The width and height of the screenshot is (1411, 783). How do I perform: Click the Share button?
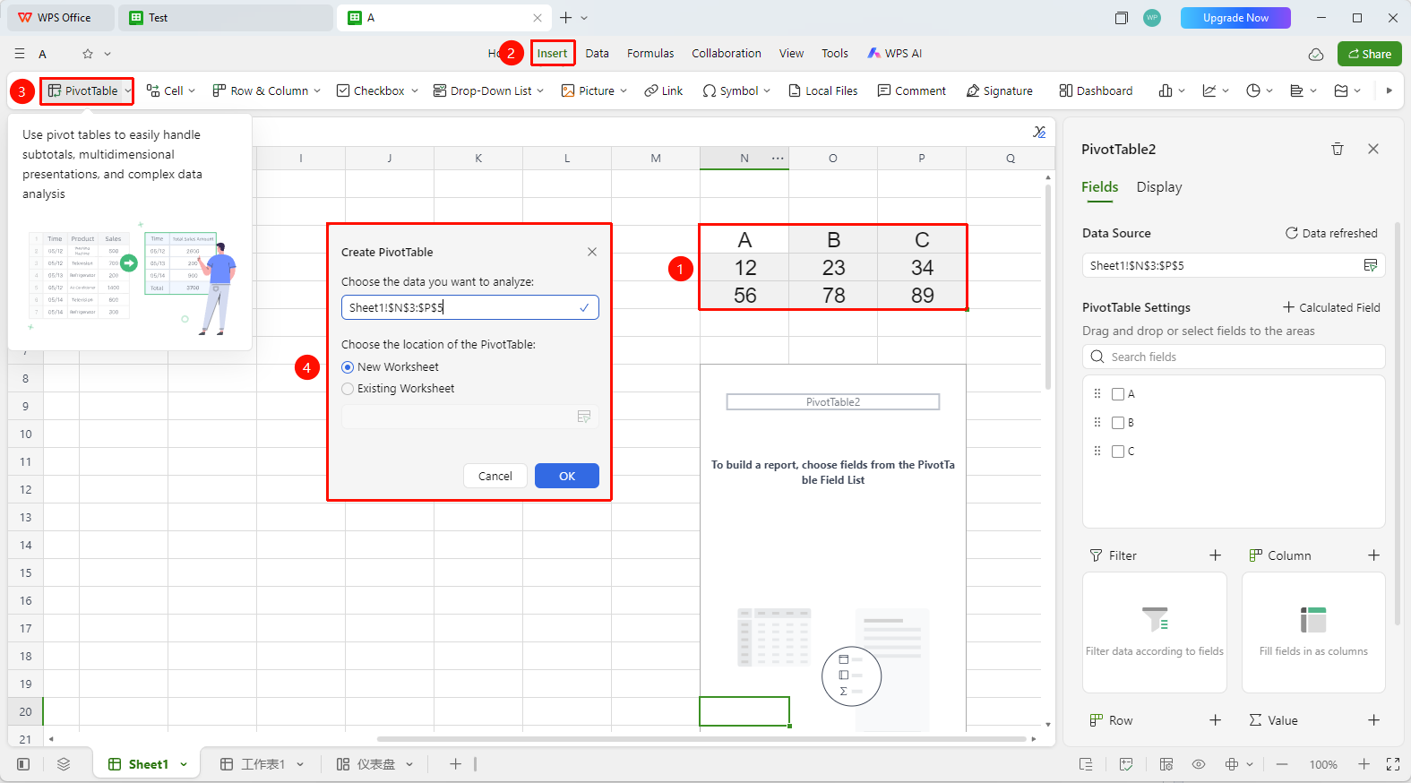tap(1369, 54)
